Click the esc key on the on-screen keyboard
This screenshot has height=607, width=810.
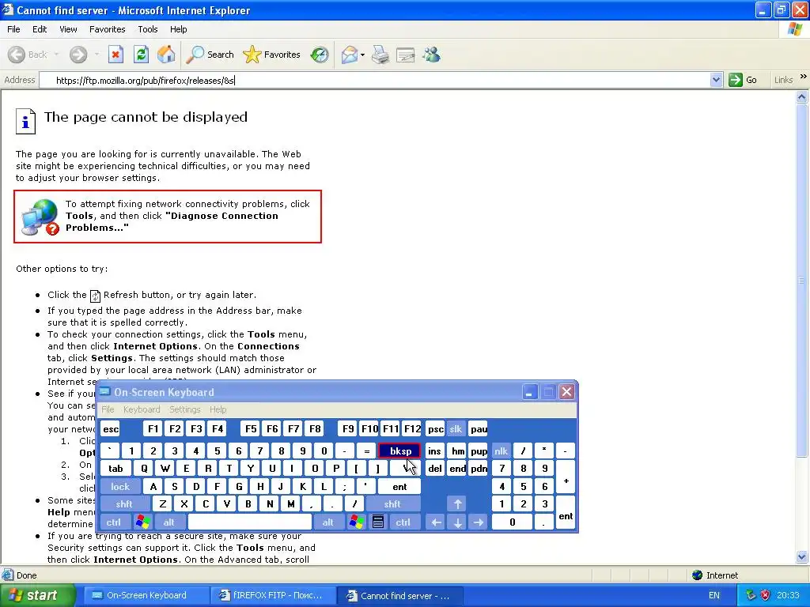tap(111, 429)
